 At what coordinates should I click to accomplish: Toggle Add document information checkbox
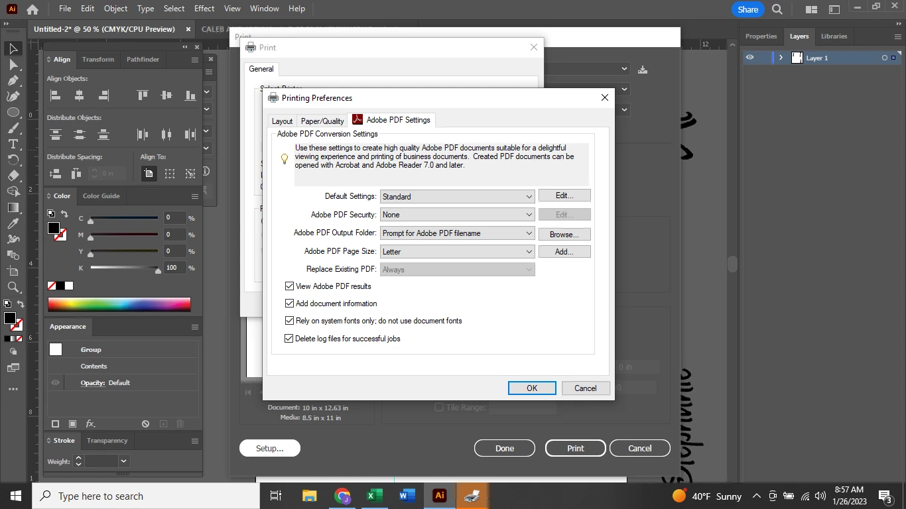point(289,304)
